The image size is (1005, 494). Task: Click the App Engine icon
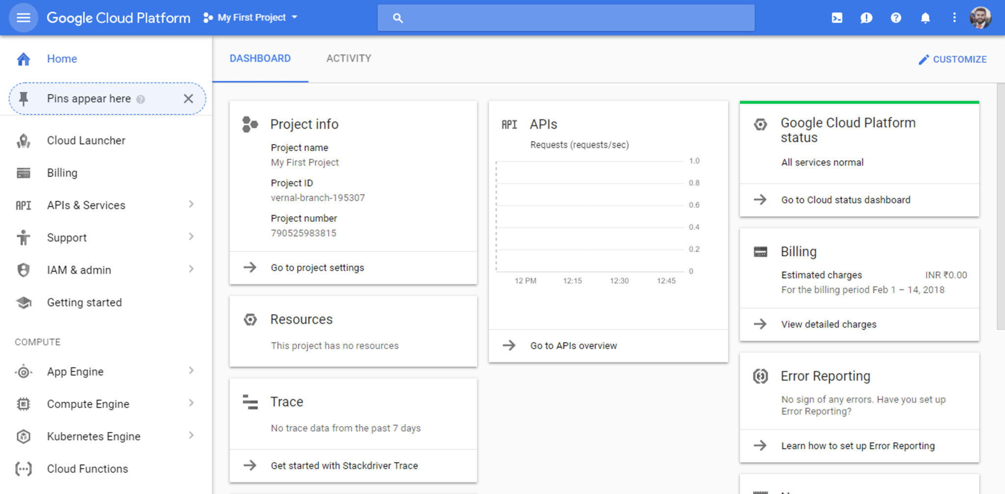point(24,372)
